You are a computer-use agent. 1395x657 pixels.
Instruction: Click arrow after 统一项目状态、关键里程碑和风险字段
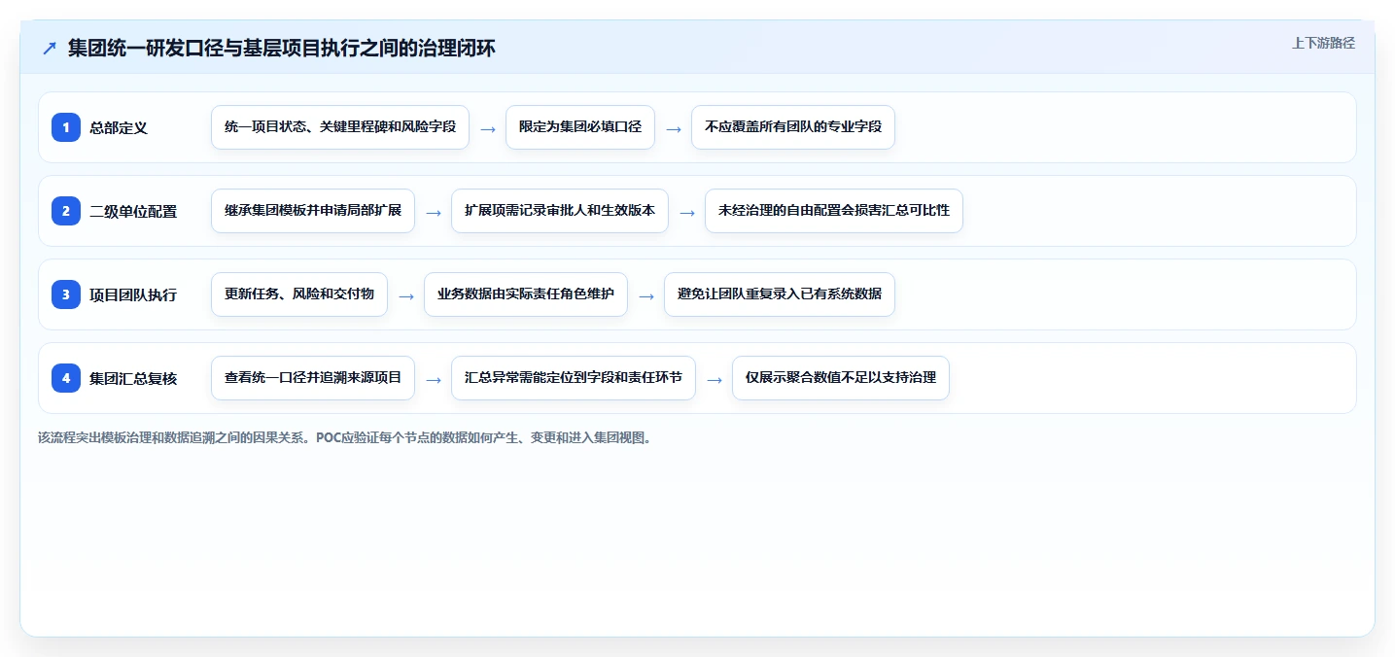pyautogui.click(x=488, y=128)
